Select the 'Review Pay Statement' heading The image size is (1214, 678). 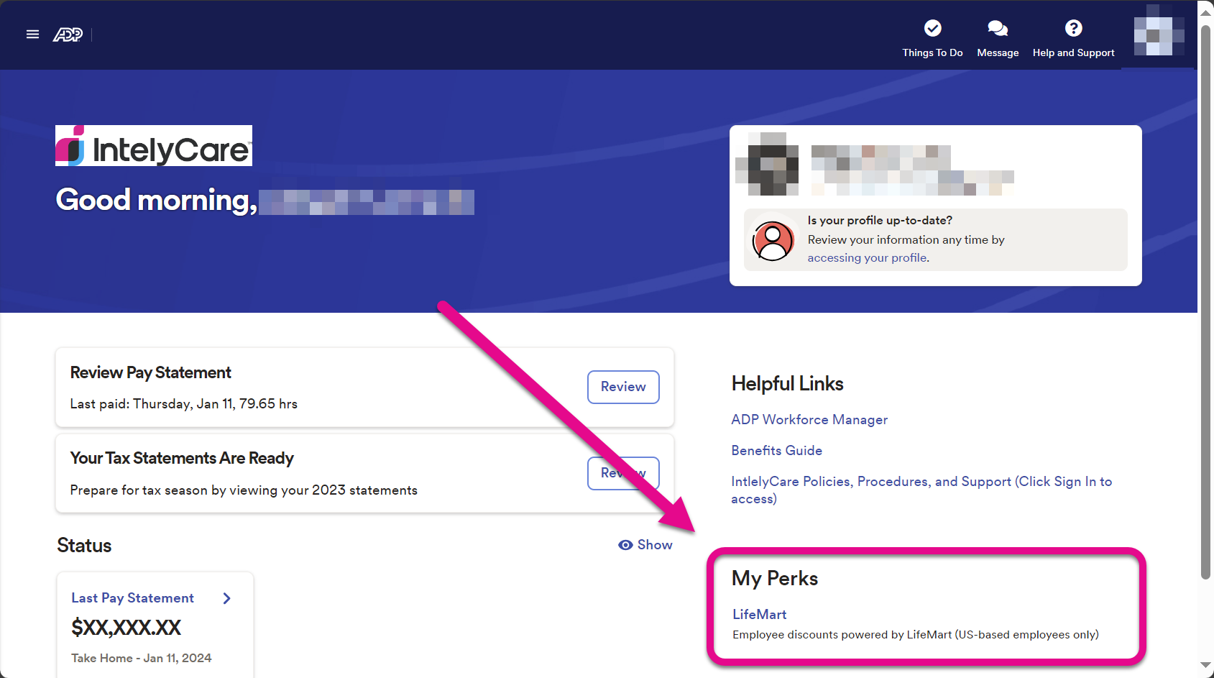pos(150,372)
